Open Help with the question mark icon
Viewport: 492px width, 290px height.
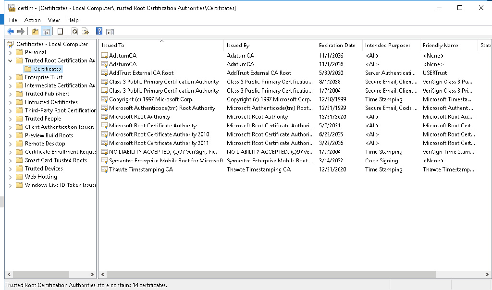tap(99, 31)
